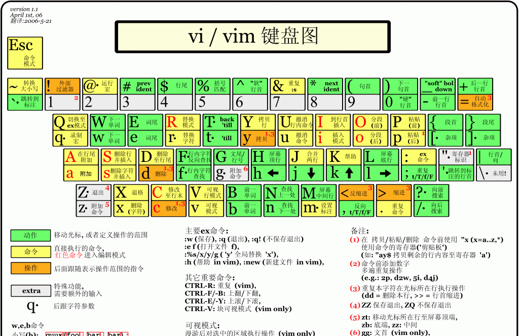Click the lowercase q 录制宏 key
The height and width of the screenshot is (336, 519).
(x=70, y=138)
